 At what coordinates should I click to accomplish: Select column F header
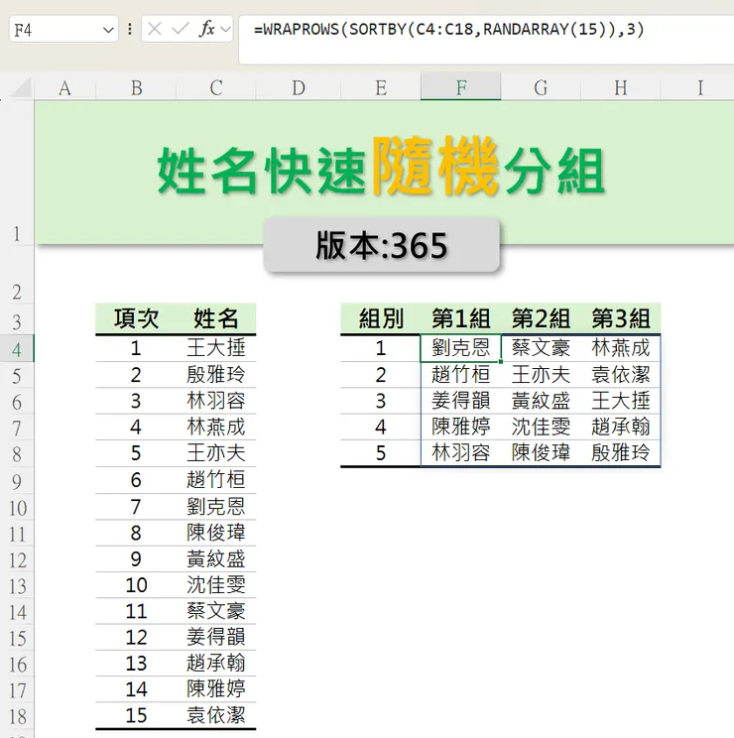(x=460, y=87)
